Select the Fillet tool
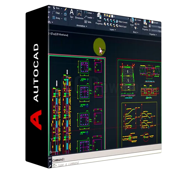This screenshot has height=174, width=174. [x=56, y=13]
